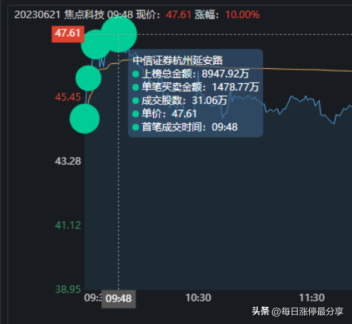Click the 焦点科技 stock name in the header
Image resolution: width=352 pixels, height=324 pixels.
(x=84, y=15)
